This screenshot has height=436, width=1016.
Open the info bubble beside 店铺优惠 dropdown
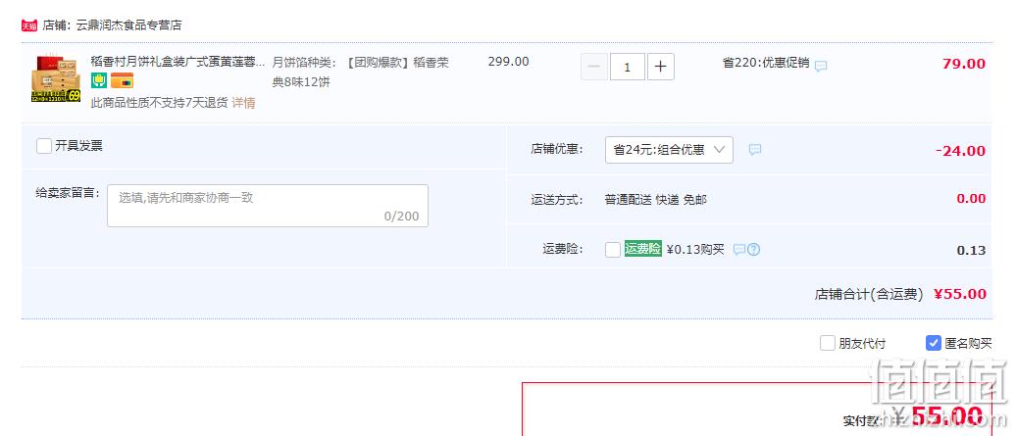point(755,150)
